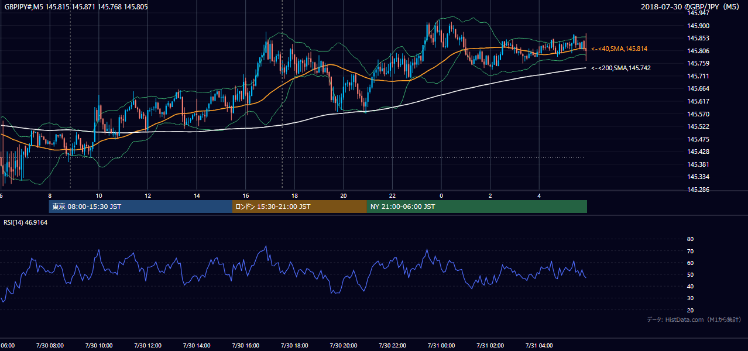Click the 145.664 price axis label
Screen dimensions: 748x351
(x=698, y=88)
